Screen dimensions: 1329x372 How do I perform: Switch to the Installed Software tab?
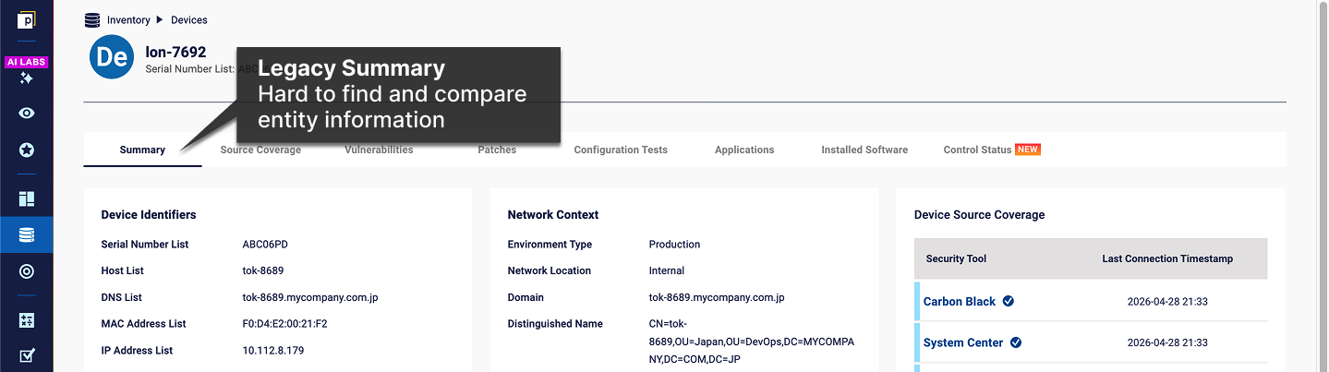point(864,150)
